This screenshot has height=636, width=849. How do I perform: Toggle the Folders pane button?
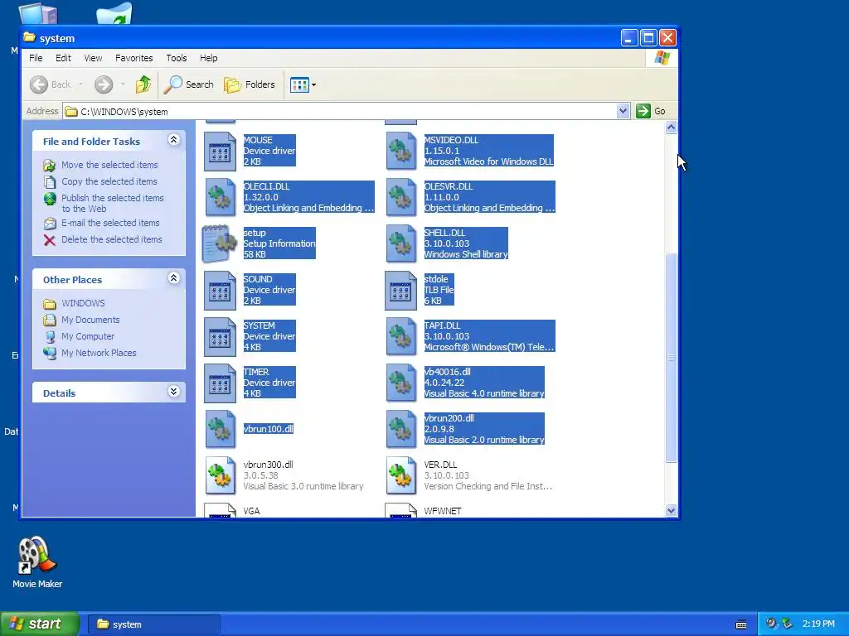(x=249, y=84)
